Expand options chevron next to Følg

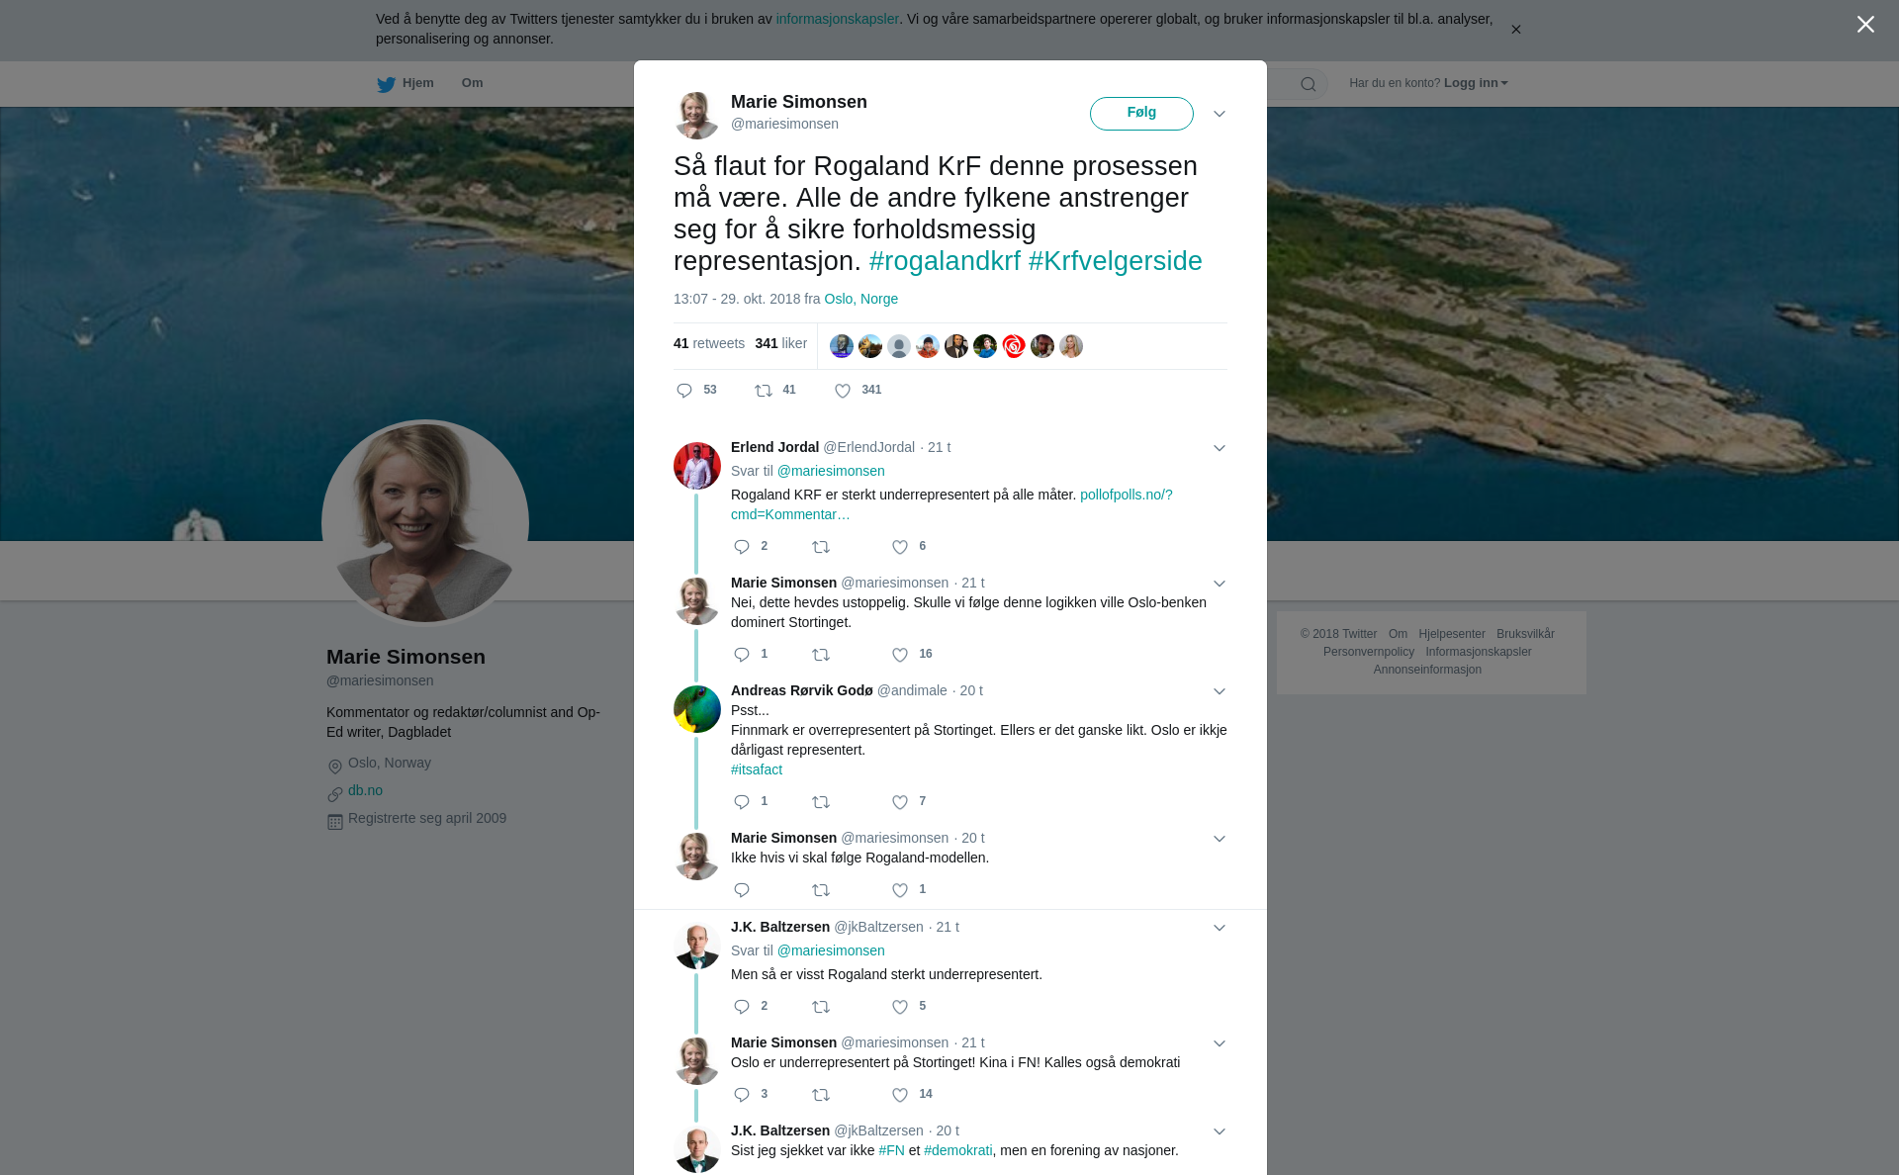click(x=1220, y=114)
